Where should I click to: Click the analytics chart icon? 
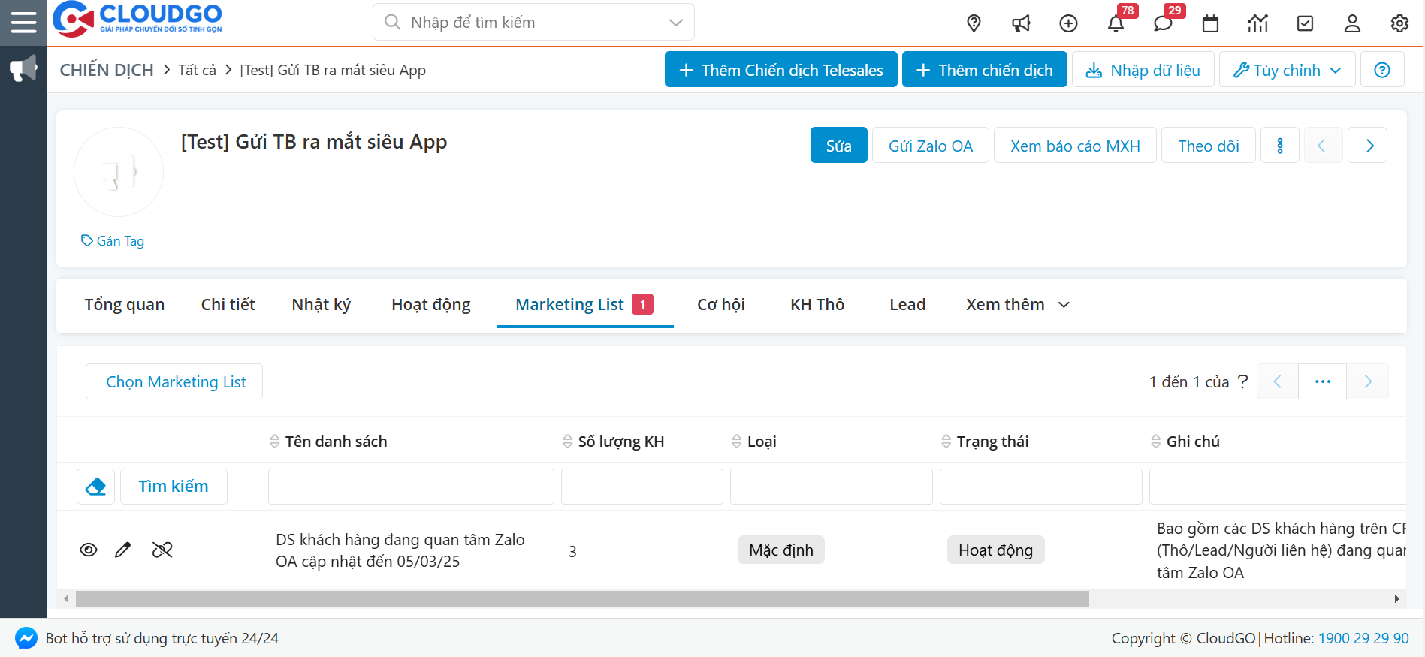(x=1257, y=23)
